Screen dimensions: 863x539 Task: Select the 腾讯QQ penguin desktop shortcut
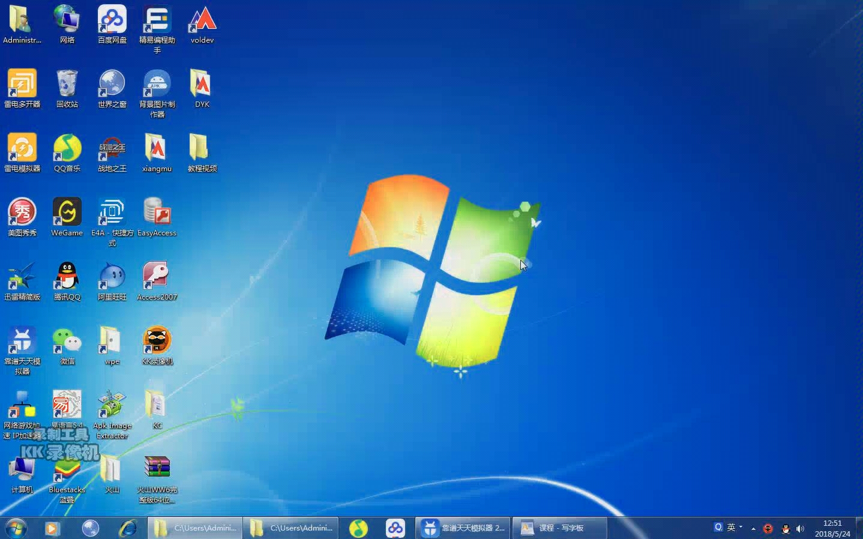click(67, 282)
